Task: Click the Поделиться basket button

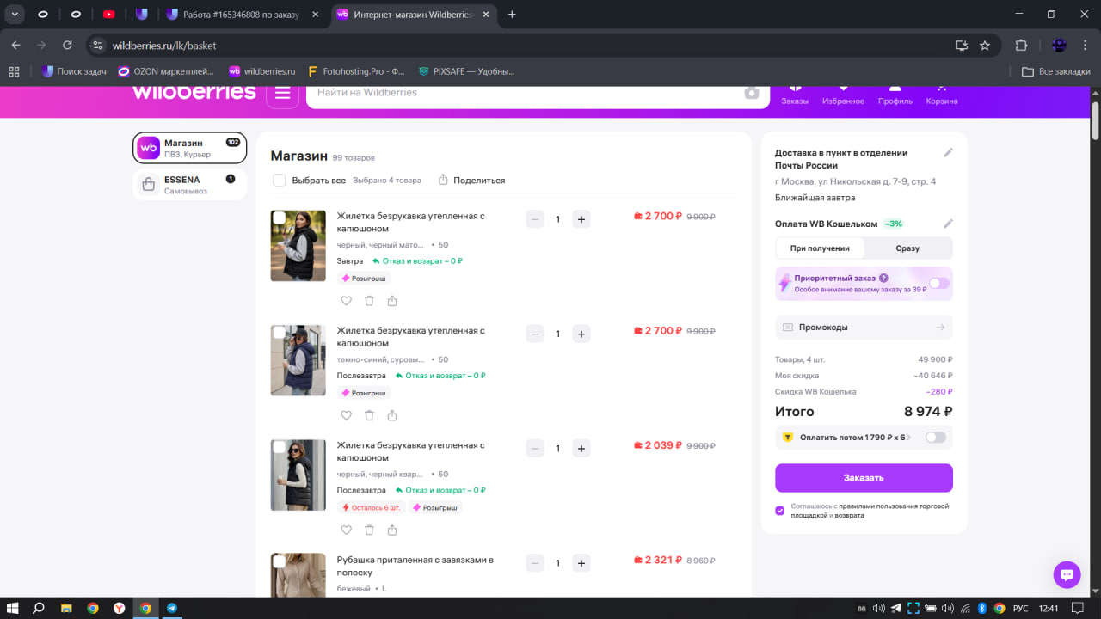Action: pos(471,181)
